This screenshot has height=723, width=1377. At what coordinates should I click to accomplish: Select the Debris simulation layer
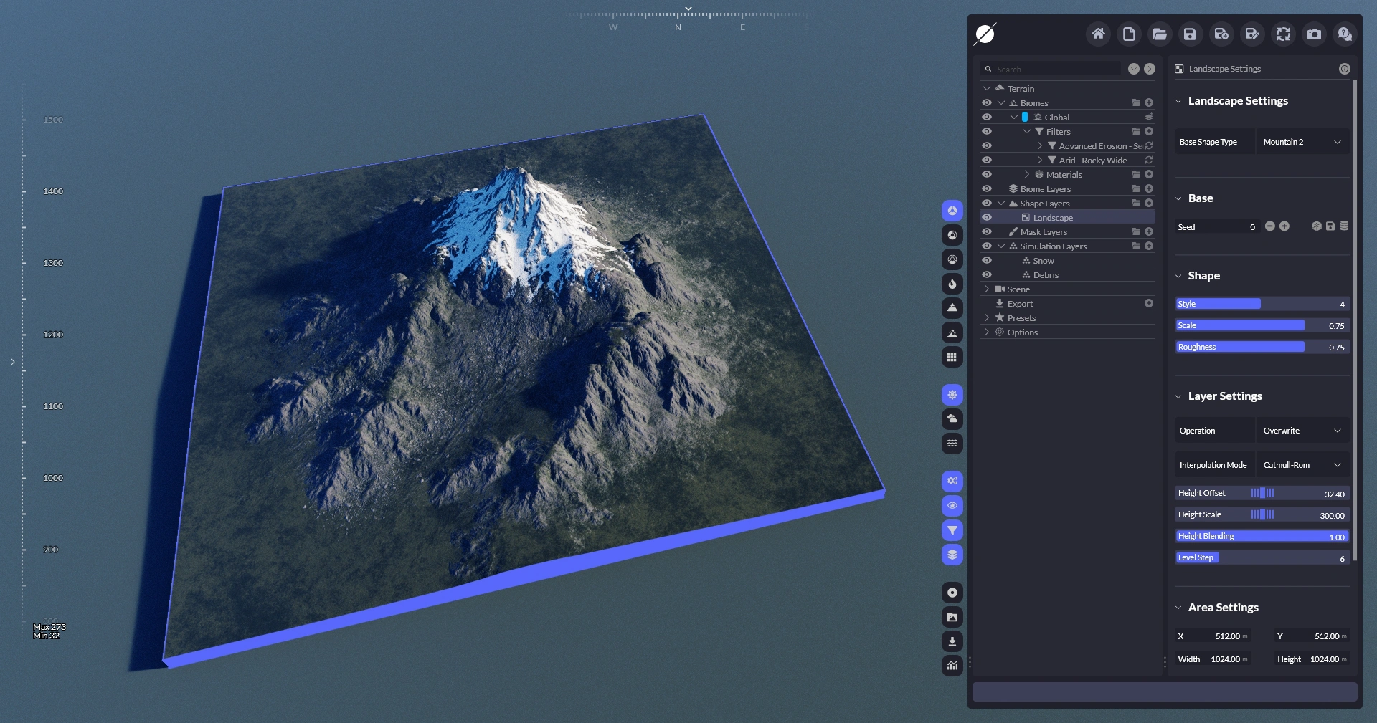click(1046, 275)
